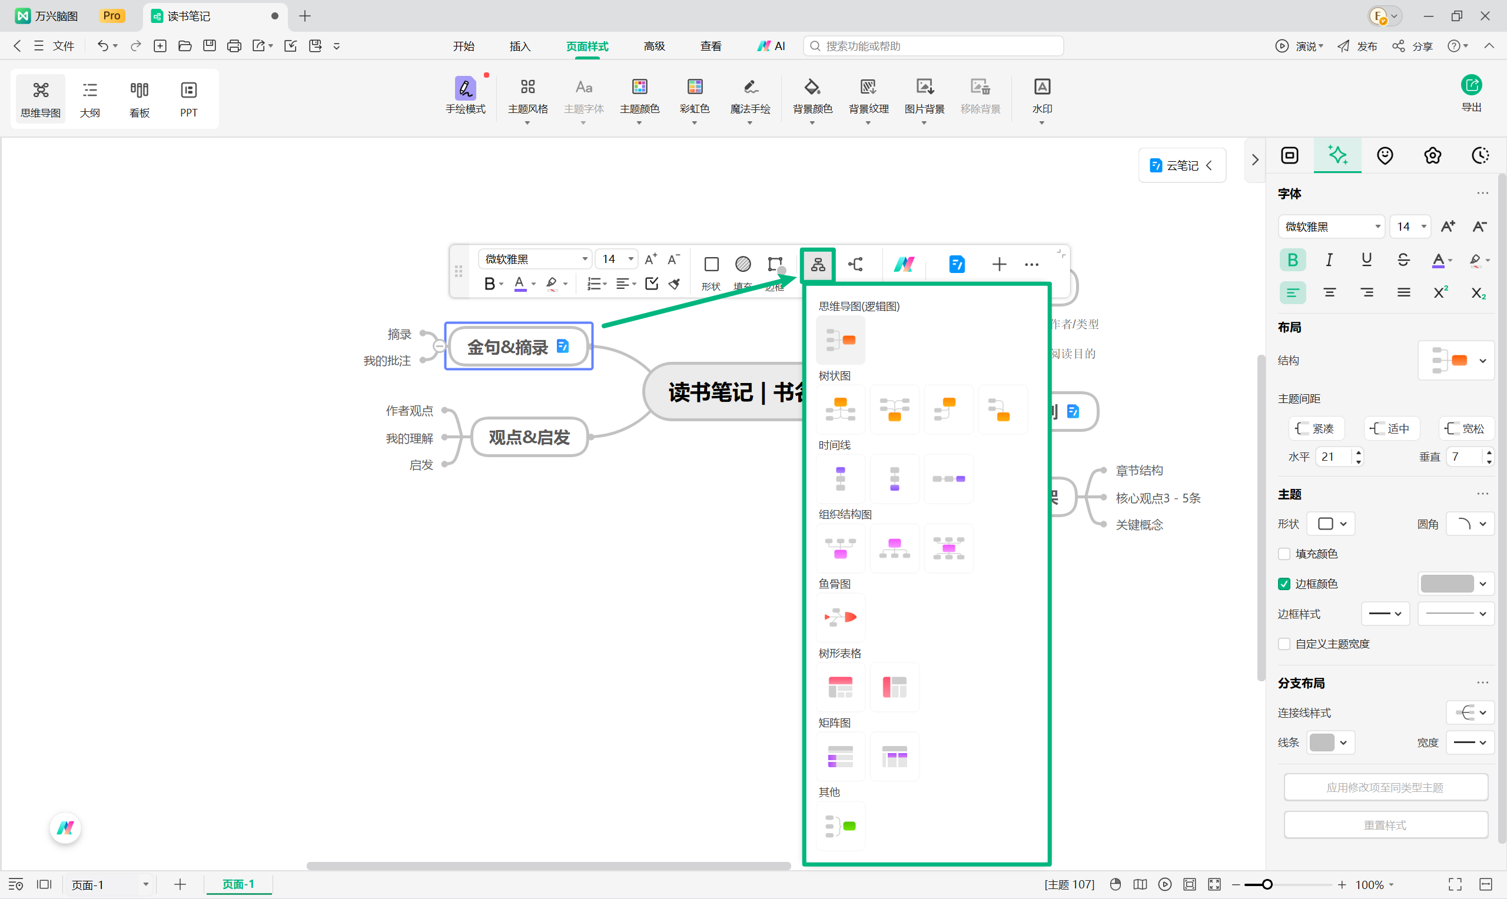Switch to PPT view mode
Viewport: 1507px width, 899px height.
tap(188, 99)
